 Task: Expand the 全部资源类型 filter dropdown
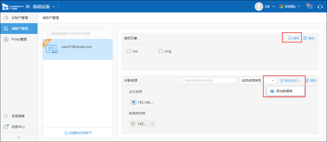(272, 81)
